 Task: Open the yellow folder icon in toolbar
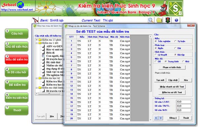pos(159,20)
